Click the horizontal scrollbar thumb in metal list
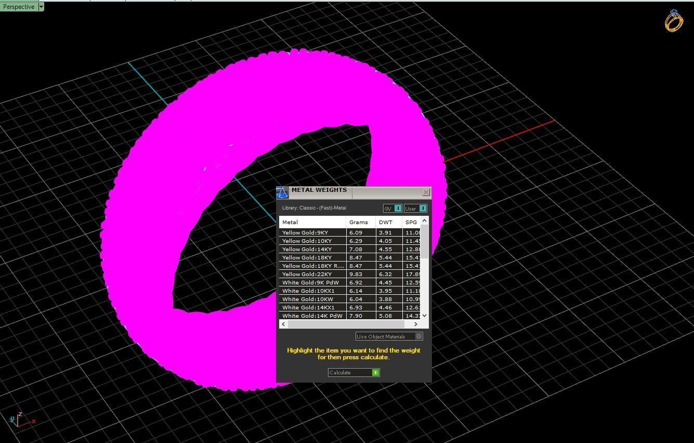This screenshot has height=443, width=694. coord(345,324)
